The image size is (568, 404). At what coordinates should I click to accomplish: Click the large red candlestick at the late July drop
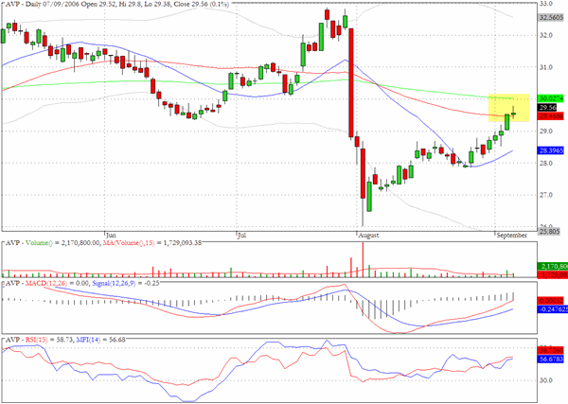click(x=350, y=83)
